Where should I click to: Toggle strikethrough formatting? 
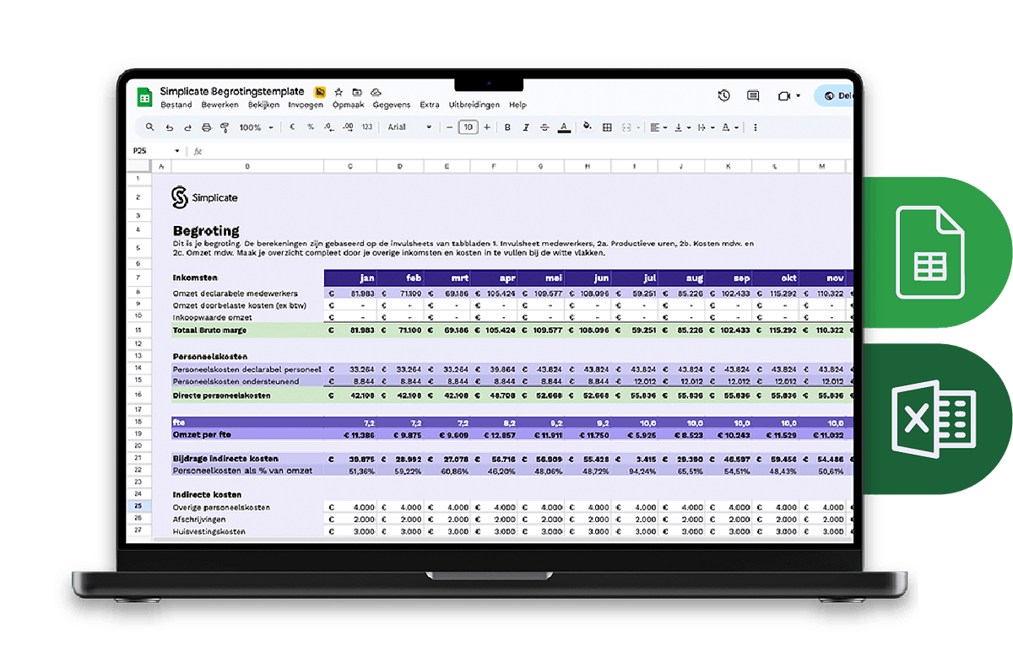click(x=544, y=127)
